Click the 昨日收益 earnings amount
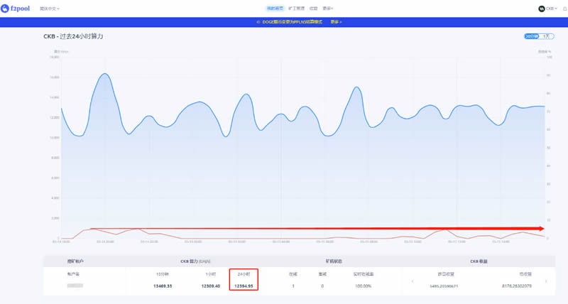568x304 pixels. tap(442, 286)
